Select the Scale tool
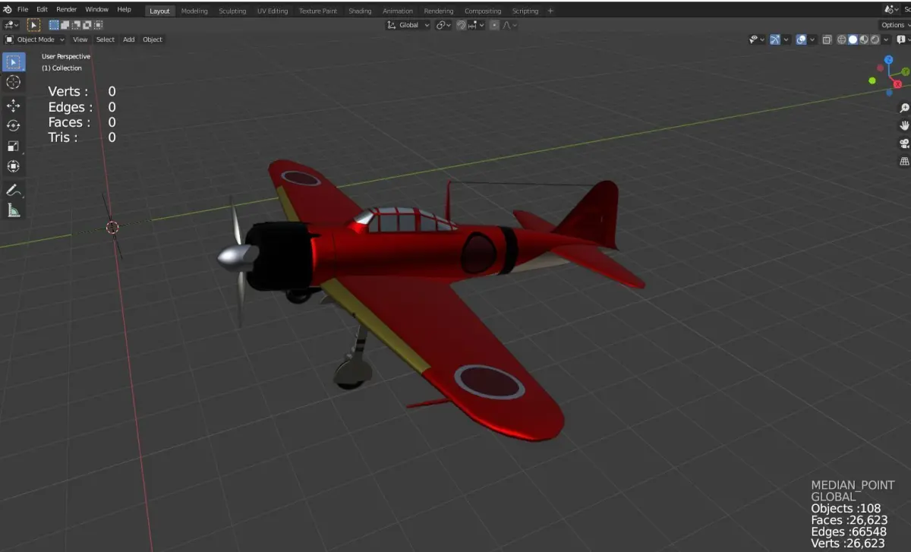Viewport: 911px width, 552px height. coord(14,146)
